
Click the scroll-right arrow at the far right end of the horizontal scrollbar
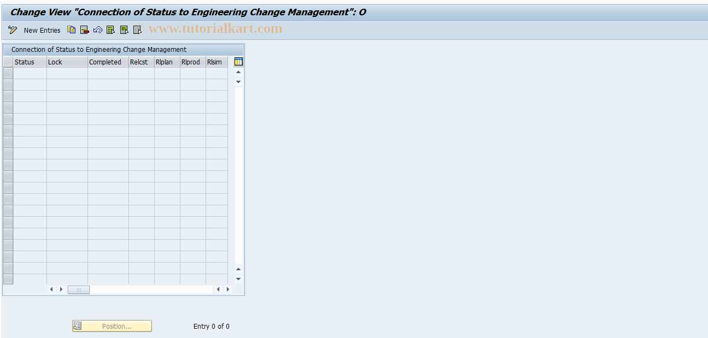pyautogui.click(x=228, y=289)
